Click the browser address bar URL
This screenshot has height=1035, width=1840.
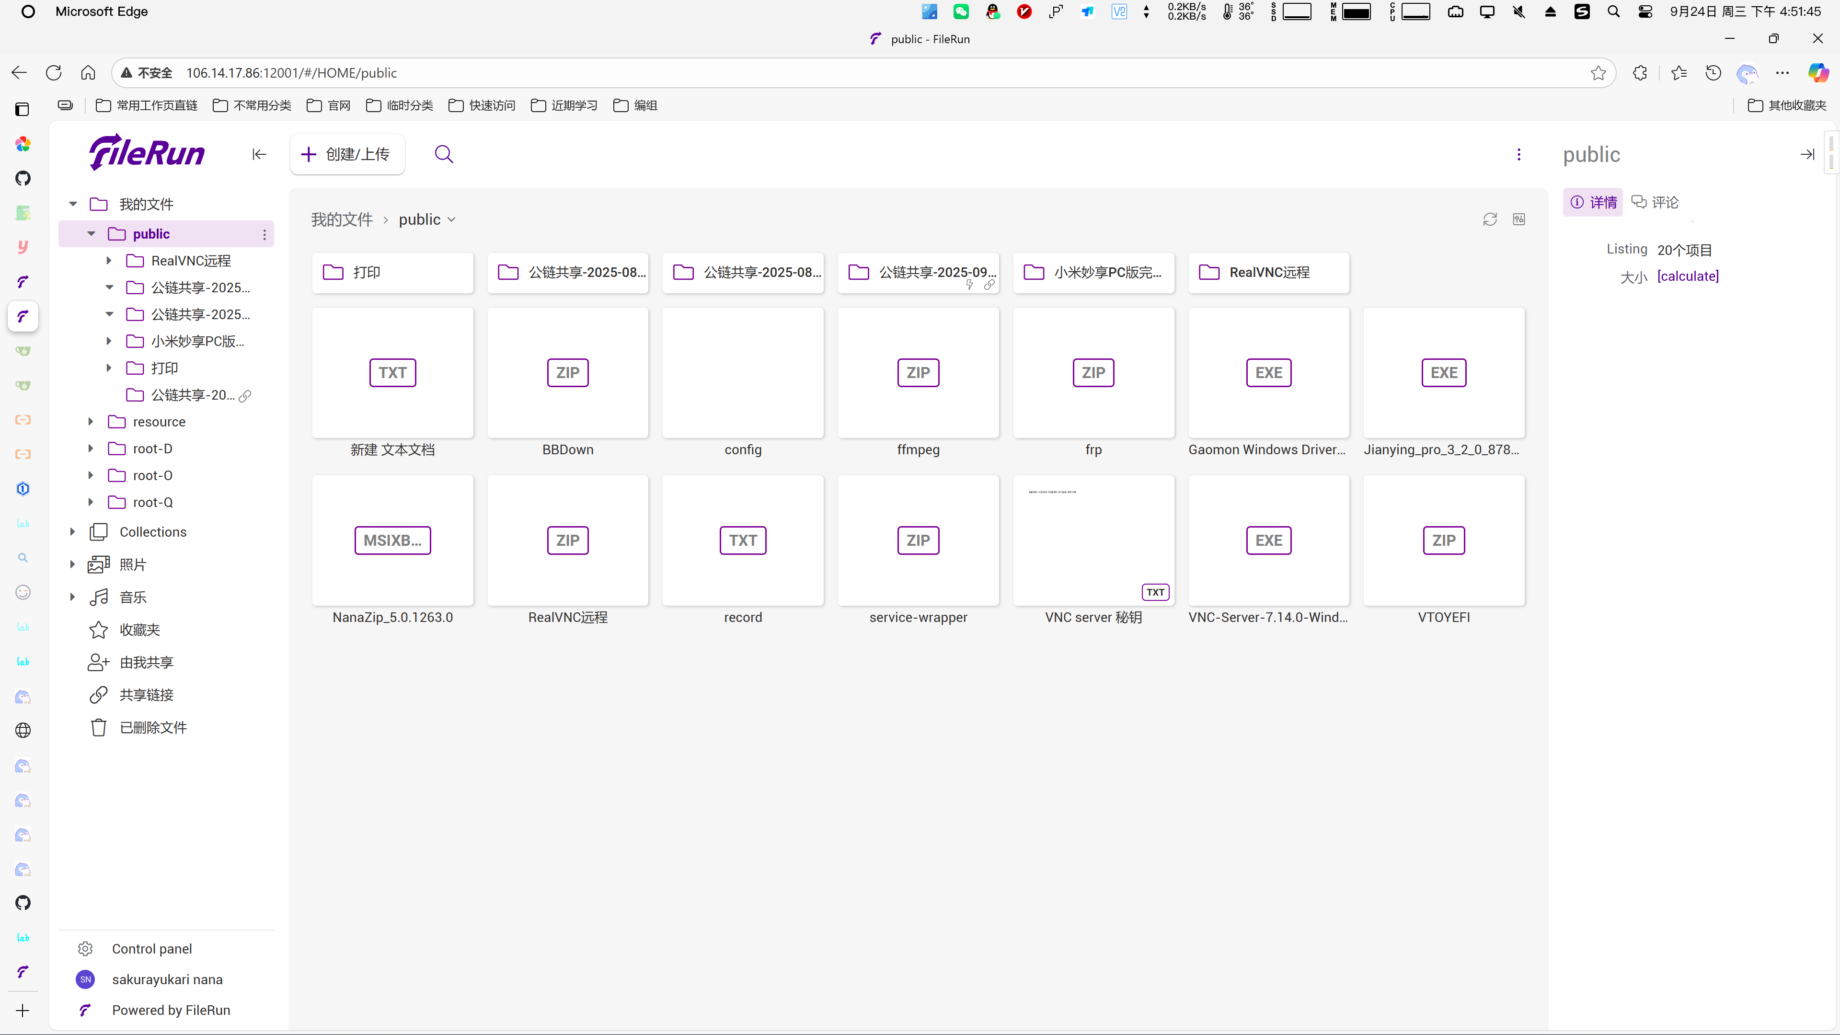click(x=291, y=73)
